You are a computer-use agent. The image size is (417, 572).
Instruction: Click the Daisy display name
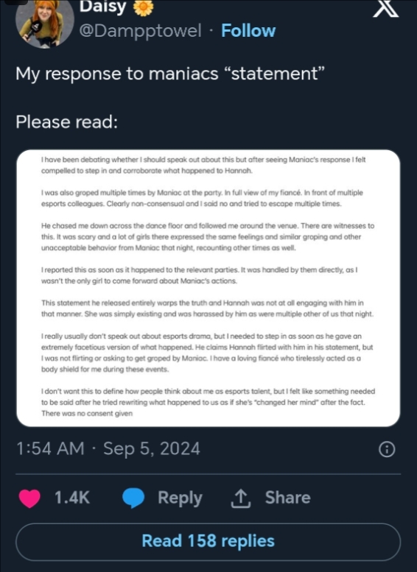point(103,7)
